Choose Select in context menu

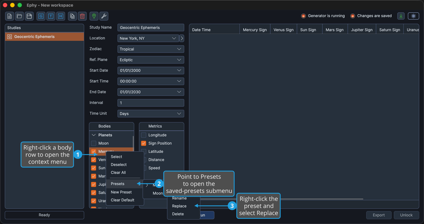pyautogui.click(x=125, y=157)
